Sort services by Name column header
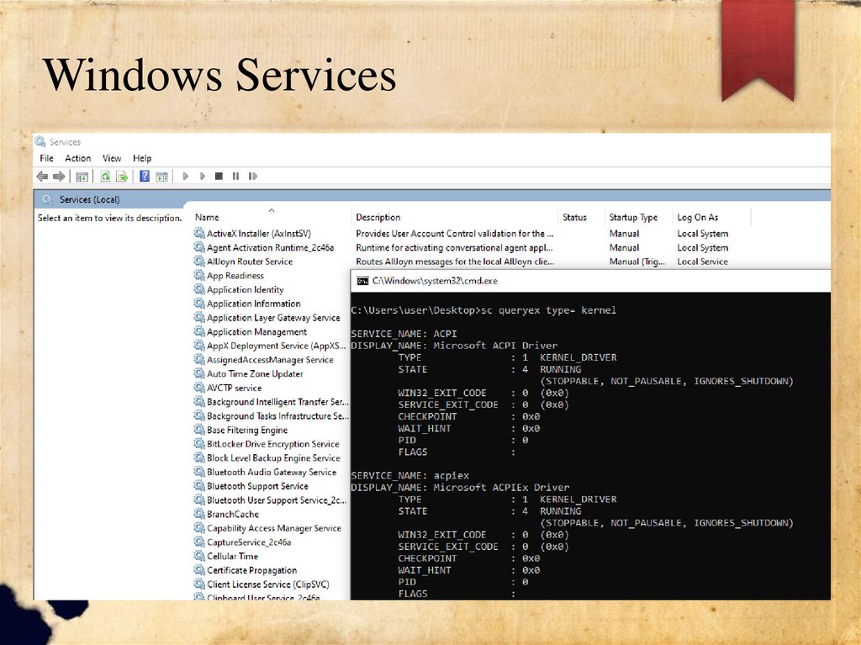Viewport: 861px width, 645px height. 207,218
